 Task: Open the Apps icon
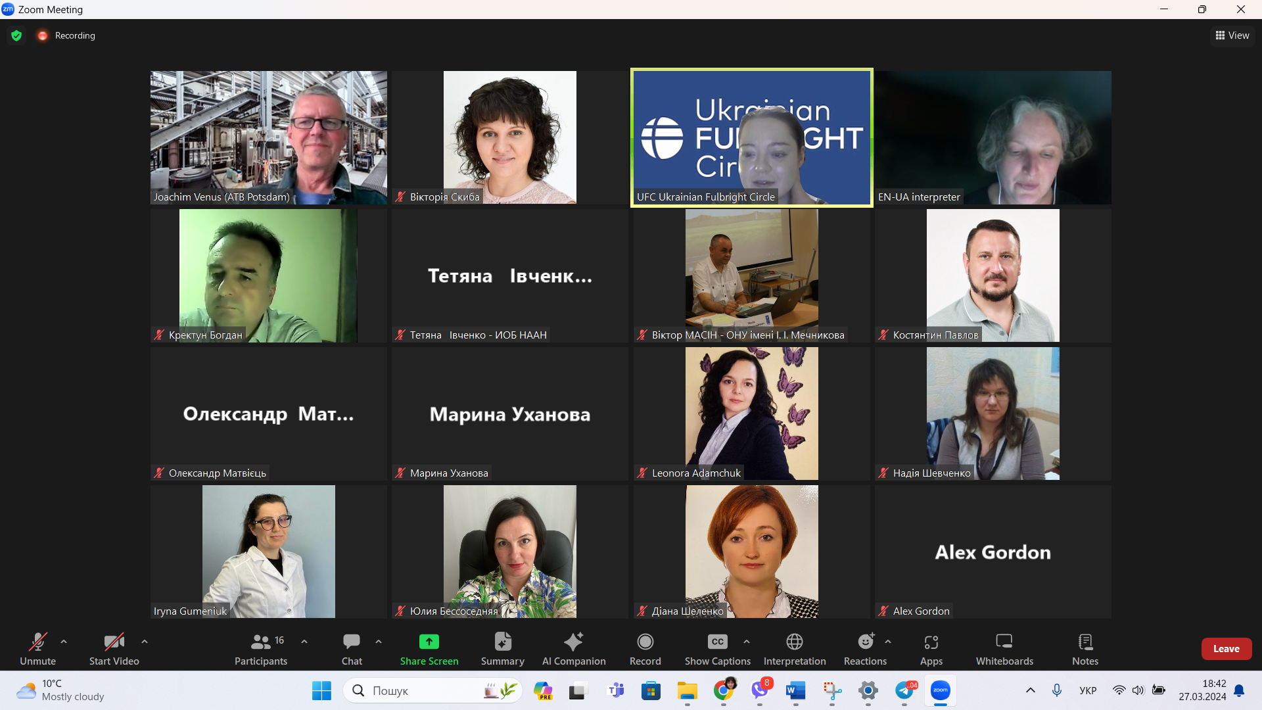(931, 642)
